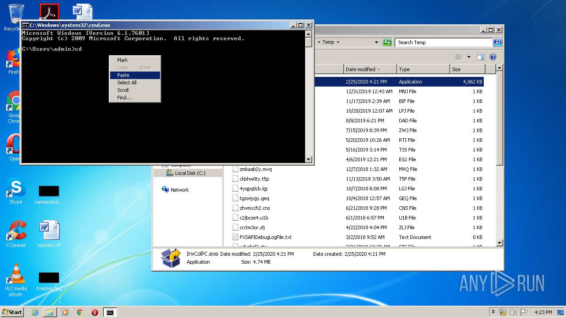Select file c2jbcse4.u1b
The width and height of the screenshot is (566, 318).
(x=254, y=218)
